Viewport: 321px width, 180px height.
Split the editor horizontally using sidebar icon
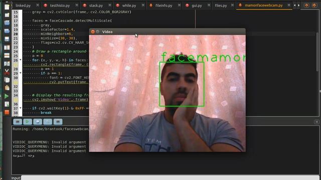pyautogui.click(x=7, y=55)
